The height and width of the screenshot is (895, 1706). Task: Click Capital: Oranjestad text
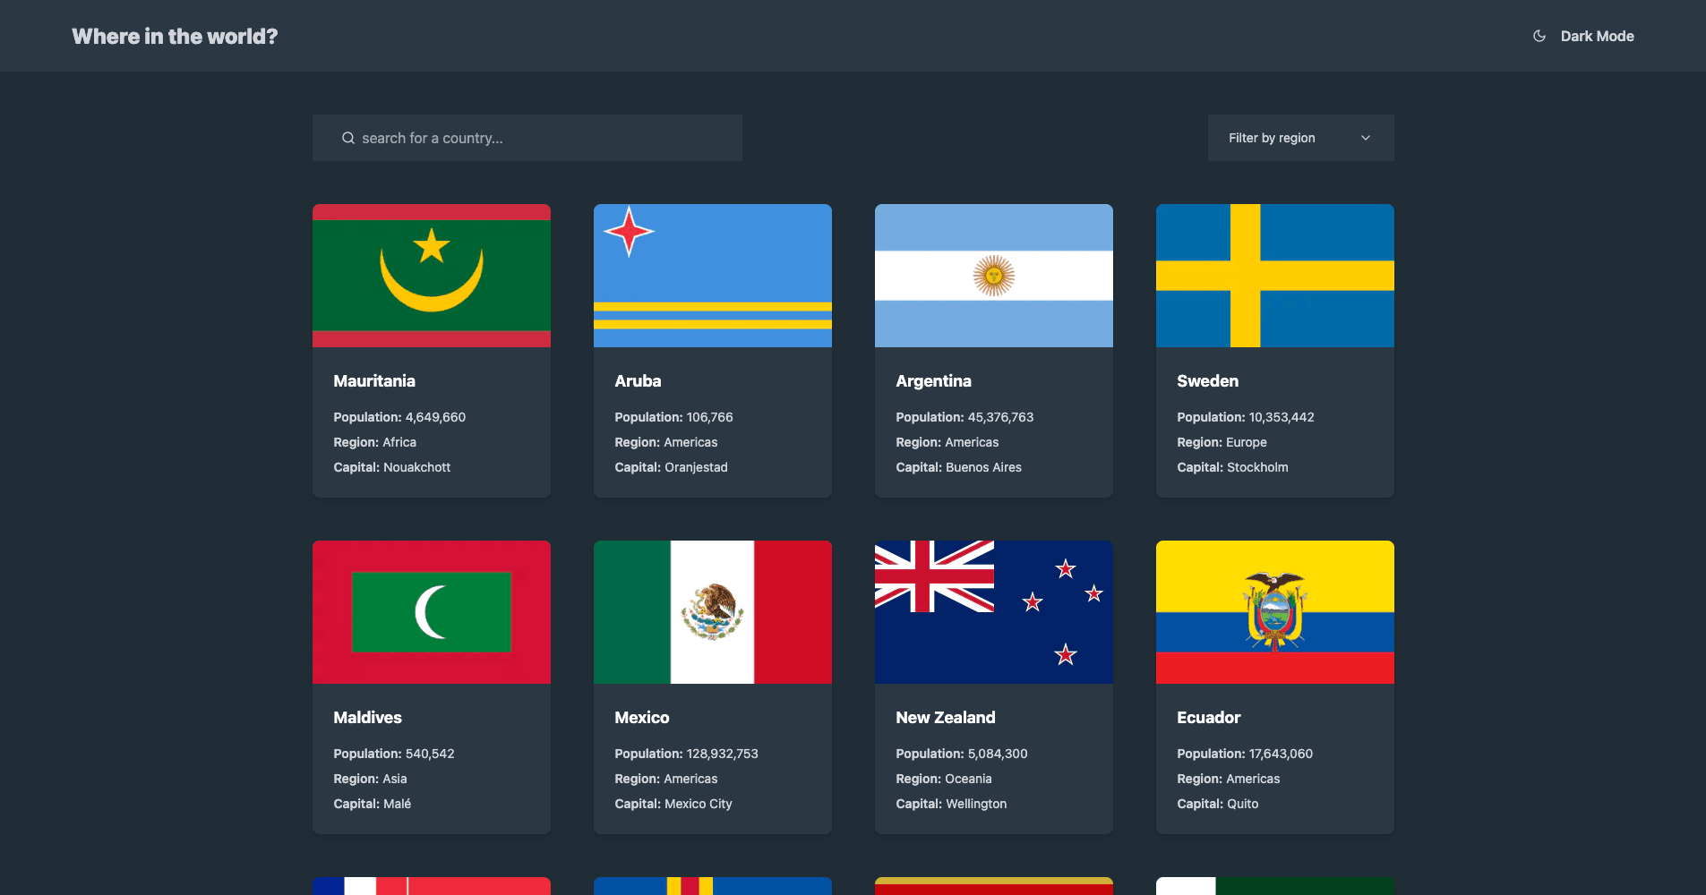(671, 467)
